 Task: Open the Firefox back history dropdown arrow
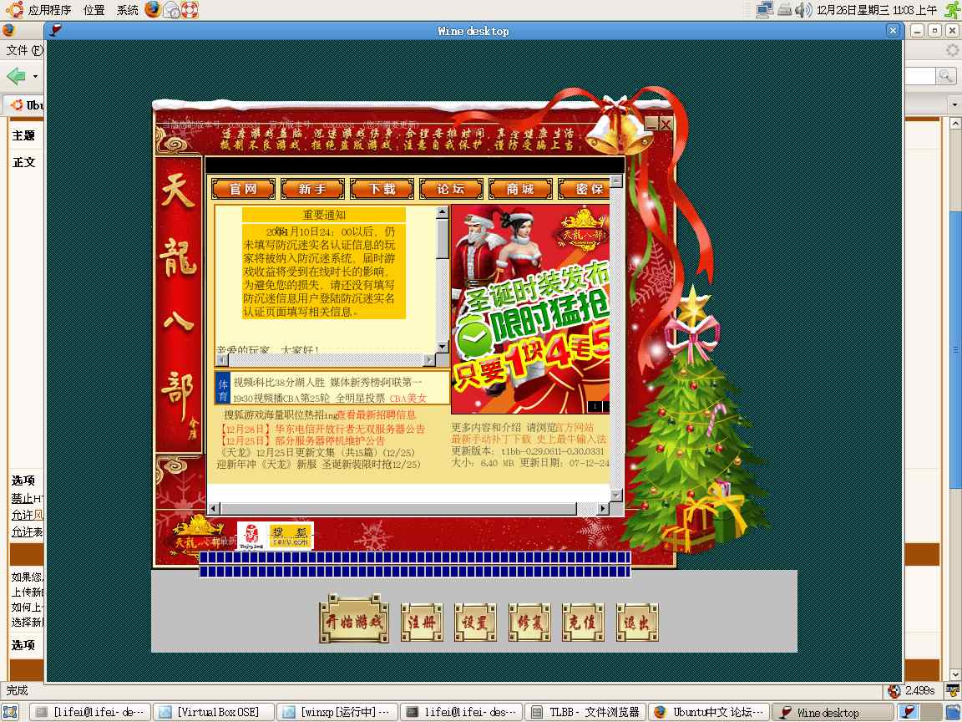36,77
